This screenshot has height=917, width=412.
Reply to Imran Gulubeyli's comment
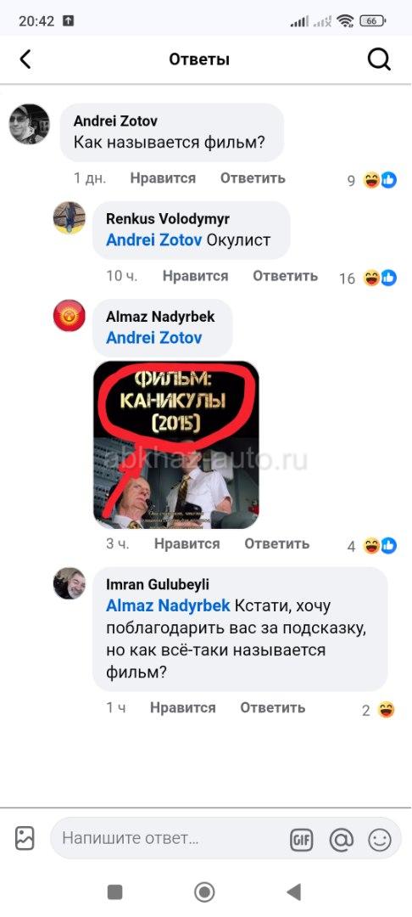tap(272, 707)
